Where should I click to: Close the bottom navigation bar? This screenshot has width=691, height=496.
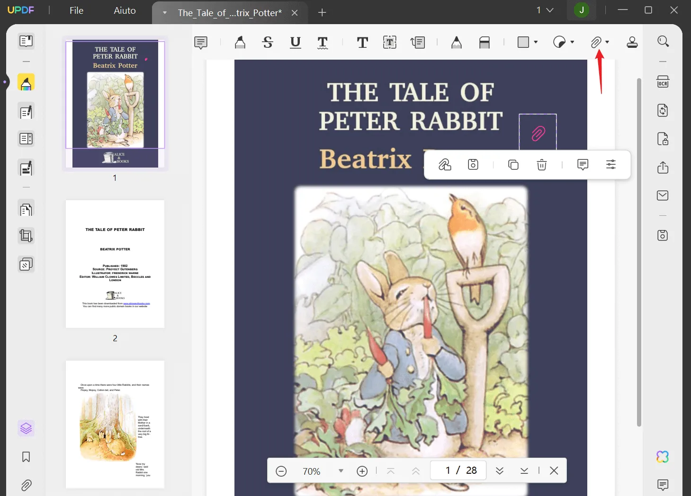[x=554, y=470]
